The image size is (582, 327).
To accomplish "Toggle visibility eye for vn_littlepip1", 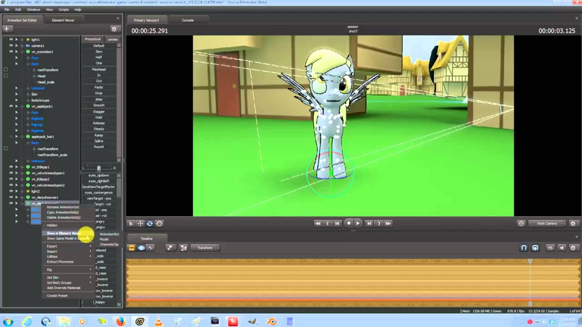I will click(x=11, y=167).
